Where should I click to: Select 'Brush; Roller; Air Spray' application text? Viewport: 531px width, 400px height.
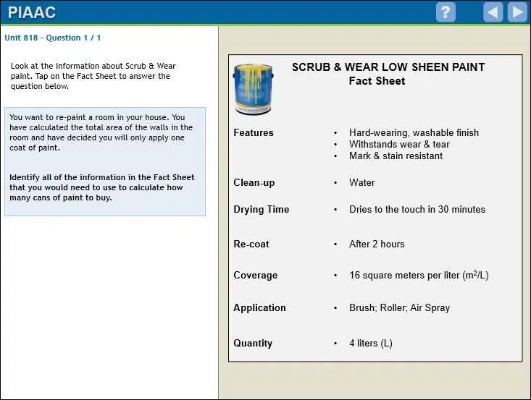coord(399,308)
